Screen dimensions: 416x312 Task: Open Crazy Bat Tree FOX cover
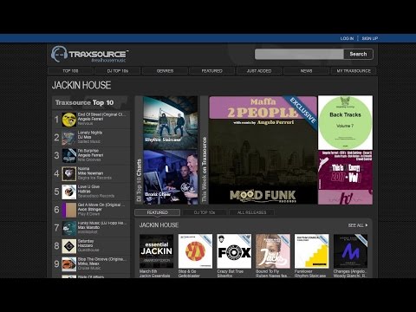(234, 251)
